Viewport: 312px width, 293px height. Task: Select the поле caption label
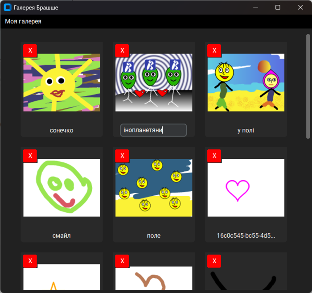[154, 235]
